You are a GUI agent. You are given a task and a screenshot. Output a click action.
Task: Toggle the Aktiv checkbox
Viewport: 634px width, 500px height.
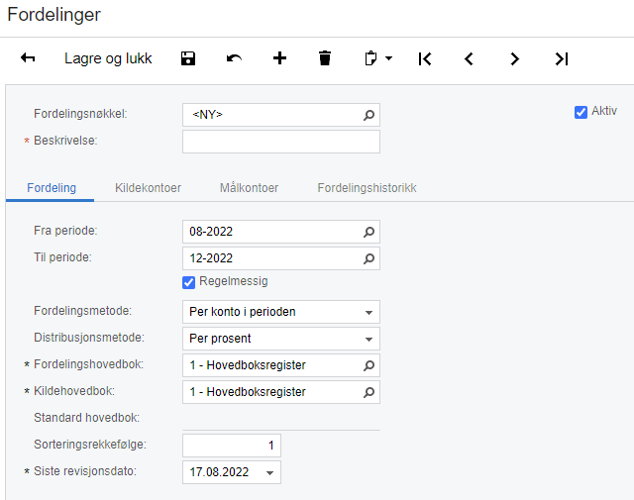(581, 112)
